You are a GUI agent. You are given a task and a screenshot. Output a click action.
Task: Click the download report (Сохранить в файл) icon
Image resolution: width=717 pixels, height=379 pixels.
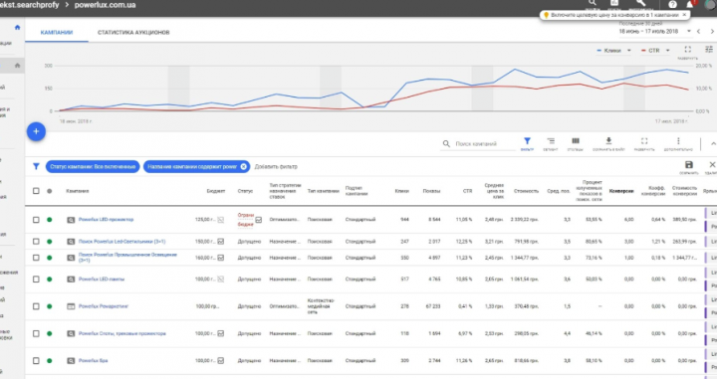(608, 140)
